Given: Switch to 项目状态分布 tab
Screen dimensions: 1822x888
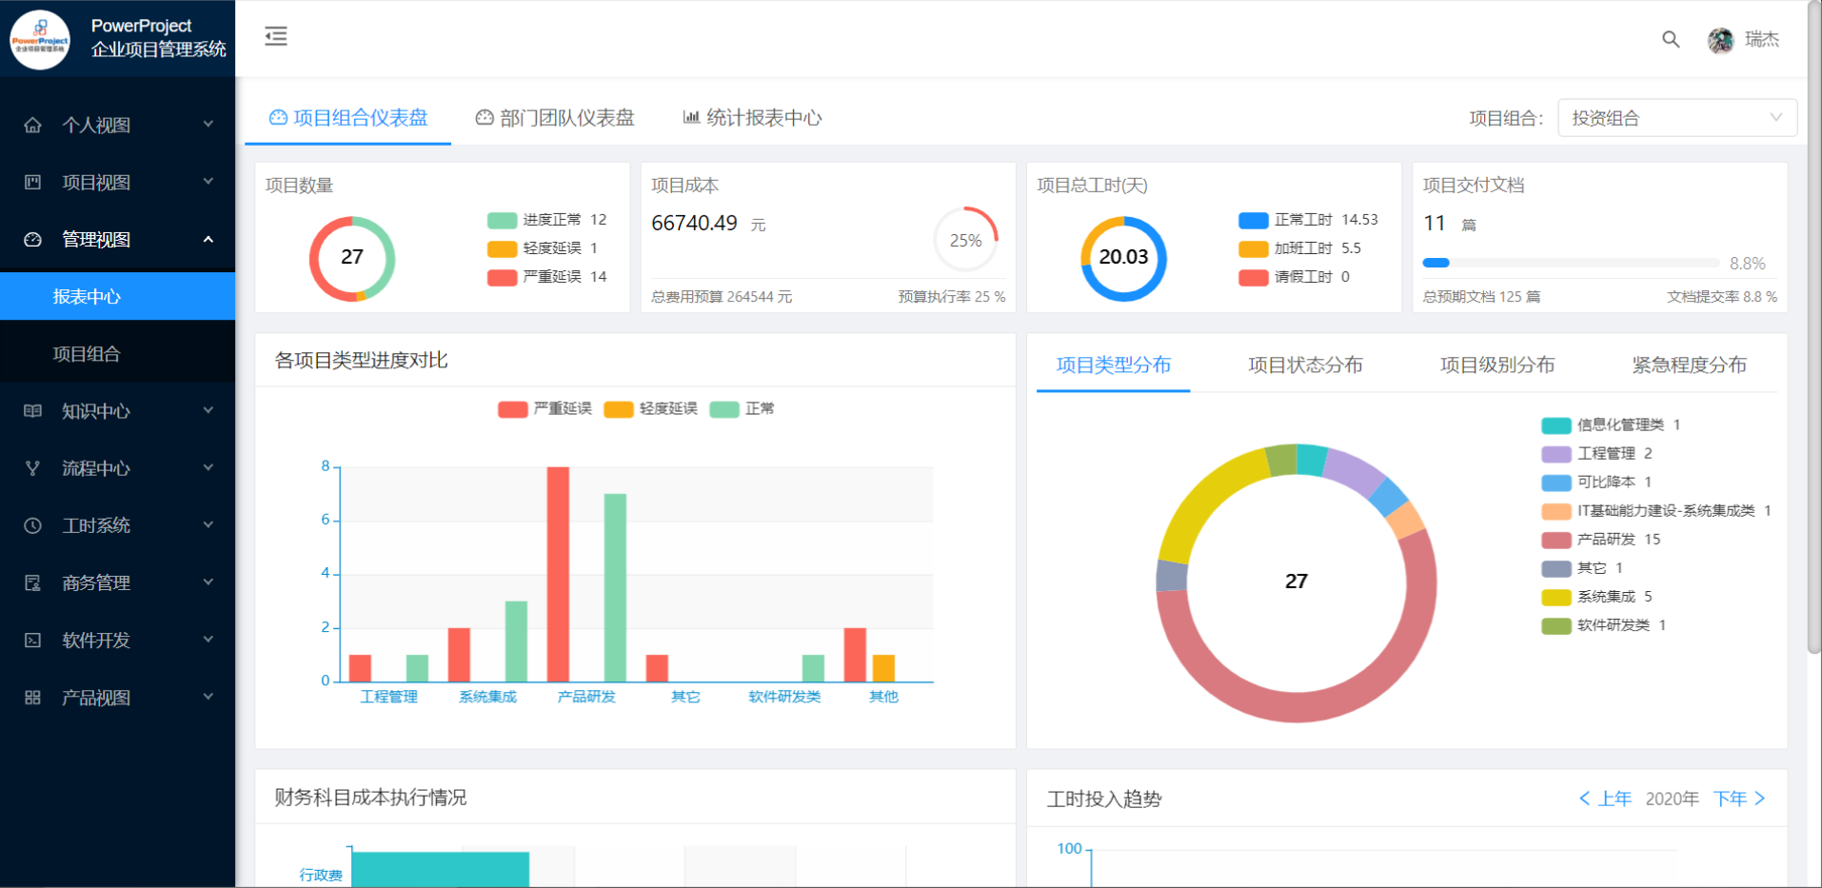Looking at the screenshot, I should tap(1305, 365).
